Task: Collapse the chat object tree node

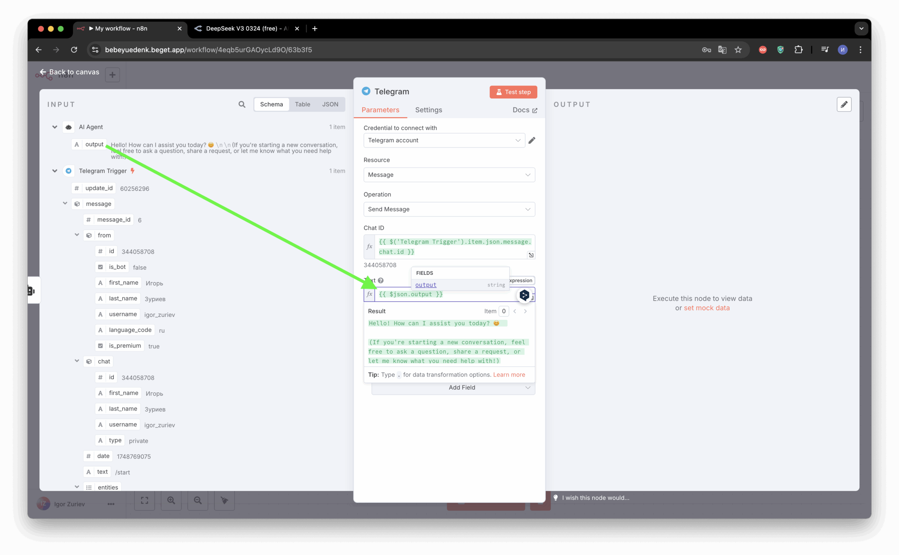Action: coord(77,361)
